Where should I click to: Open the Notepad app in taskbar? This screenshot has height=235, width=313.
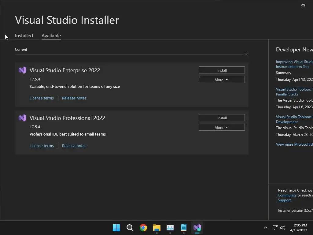pos(183,228)
